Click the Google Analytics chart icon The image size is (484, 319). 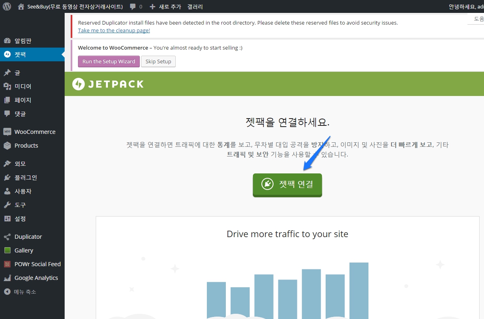click(x=7, y=278)
